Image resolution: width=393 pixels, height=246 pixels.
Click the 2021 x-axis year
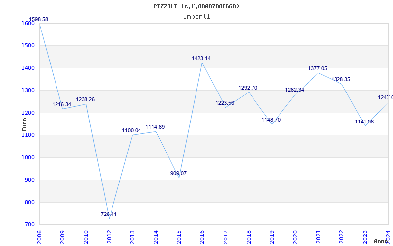318,237
